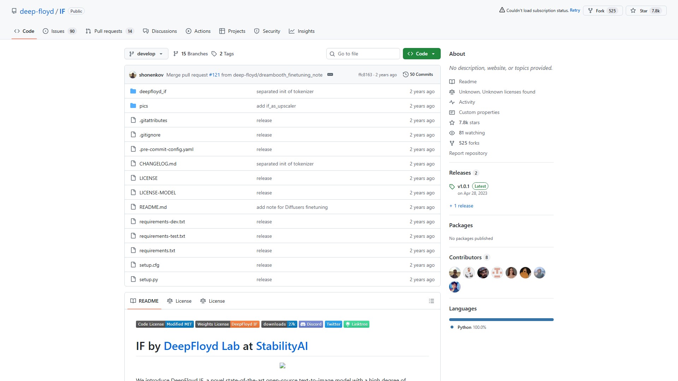This screenshot has height=381, width=678.
Task: Open the deepfloyd_if folder
Action: [x=153, y=91]
